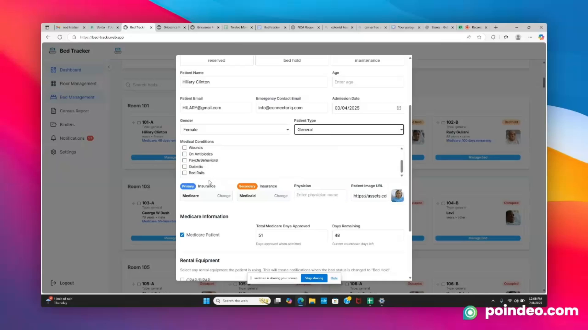The image size is (588, 330).
Task: Open the Gender dropdown
Action: click(235, 130)
